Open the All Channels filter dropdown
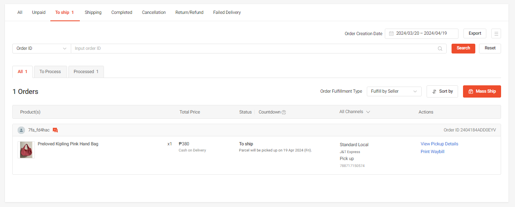Viewport: 515px width, 207px height. click(x=355, y=112)
